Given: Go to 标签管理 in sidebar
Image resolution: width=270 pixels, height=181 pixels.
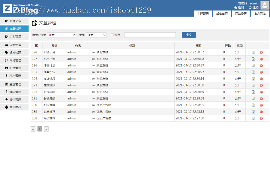Looking at the screenshot, I should click(14, 53).
